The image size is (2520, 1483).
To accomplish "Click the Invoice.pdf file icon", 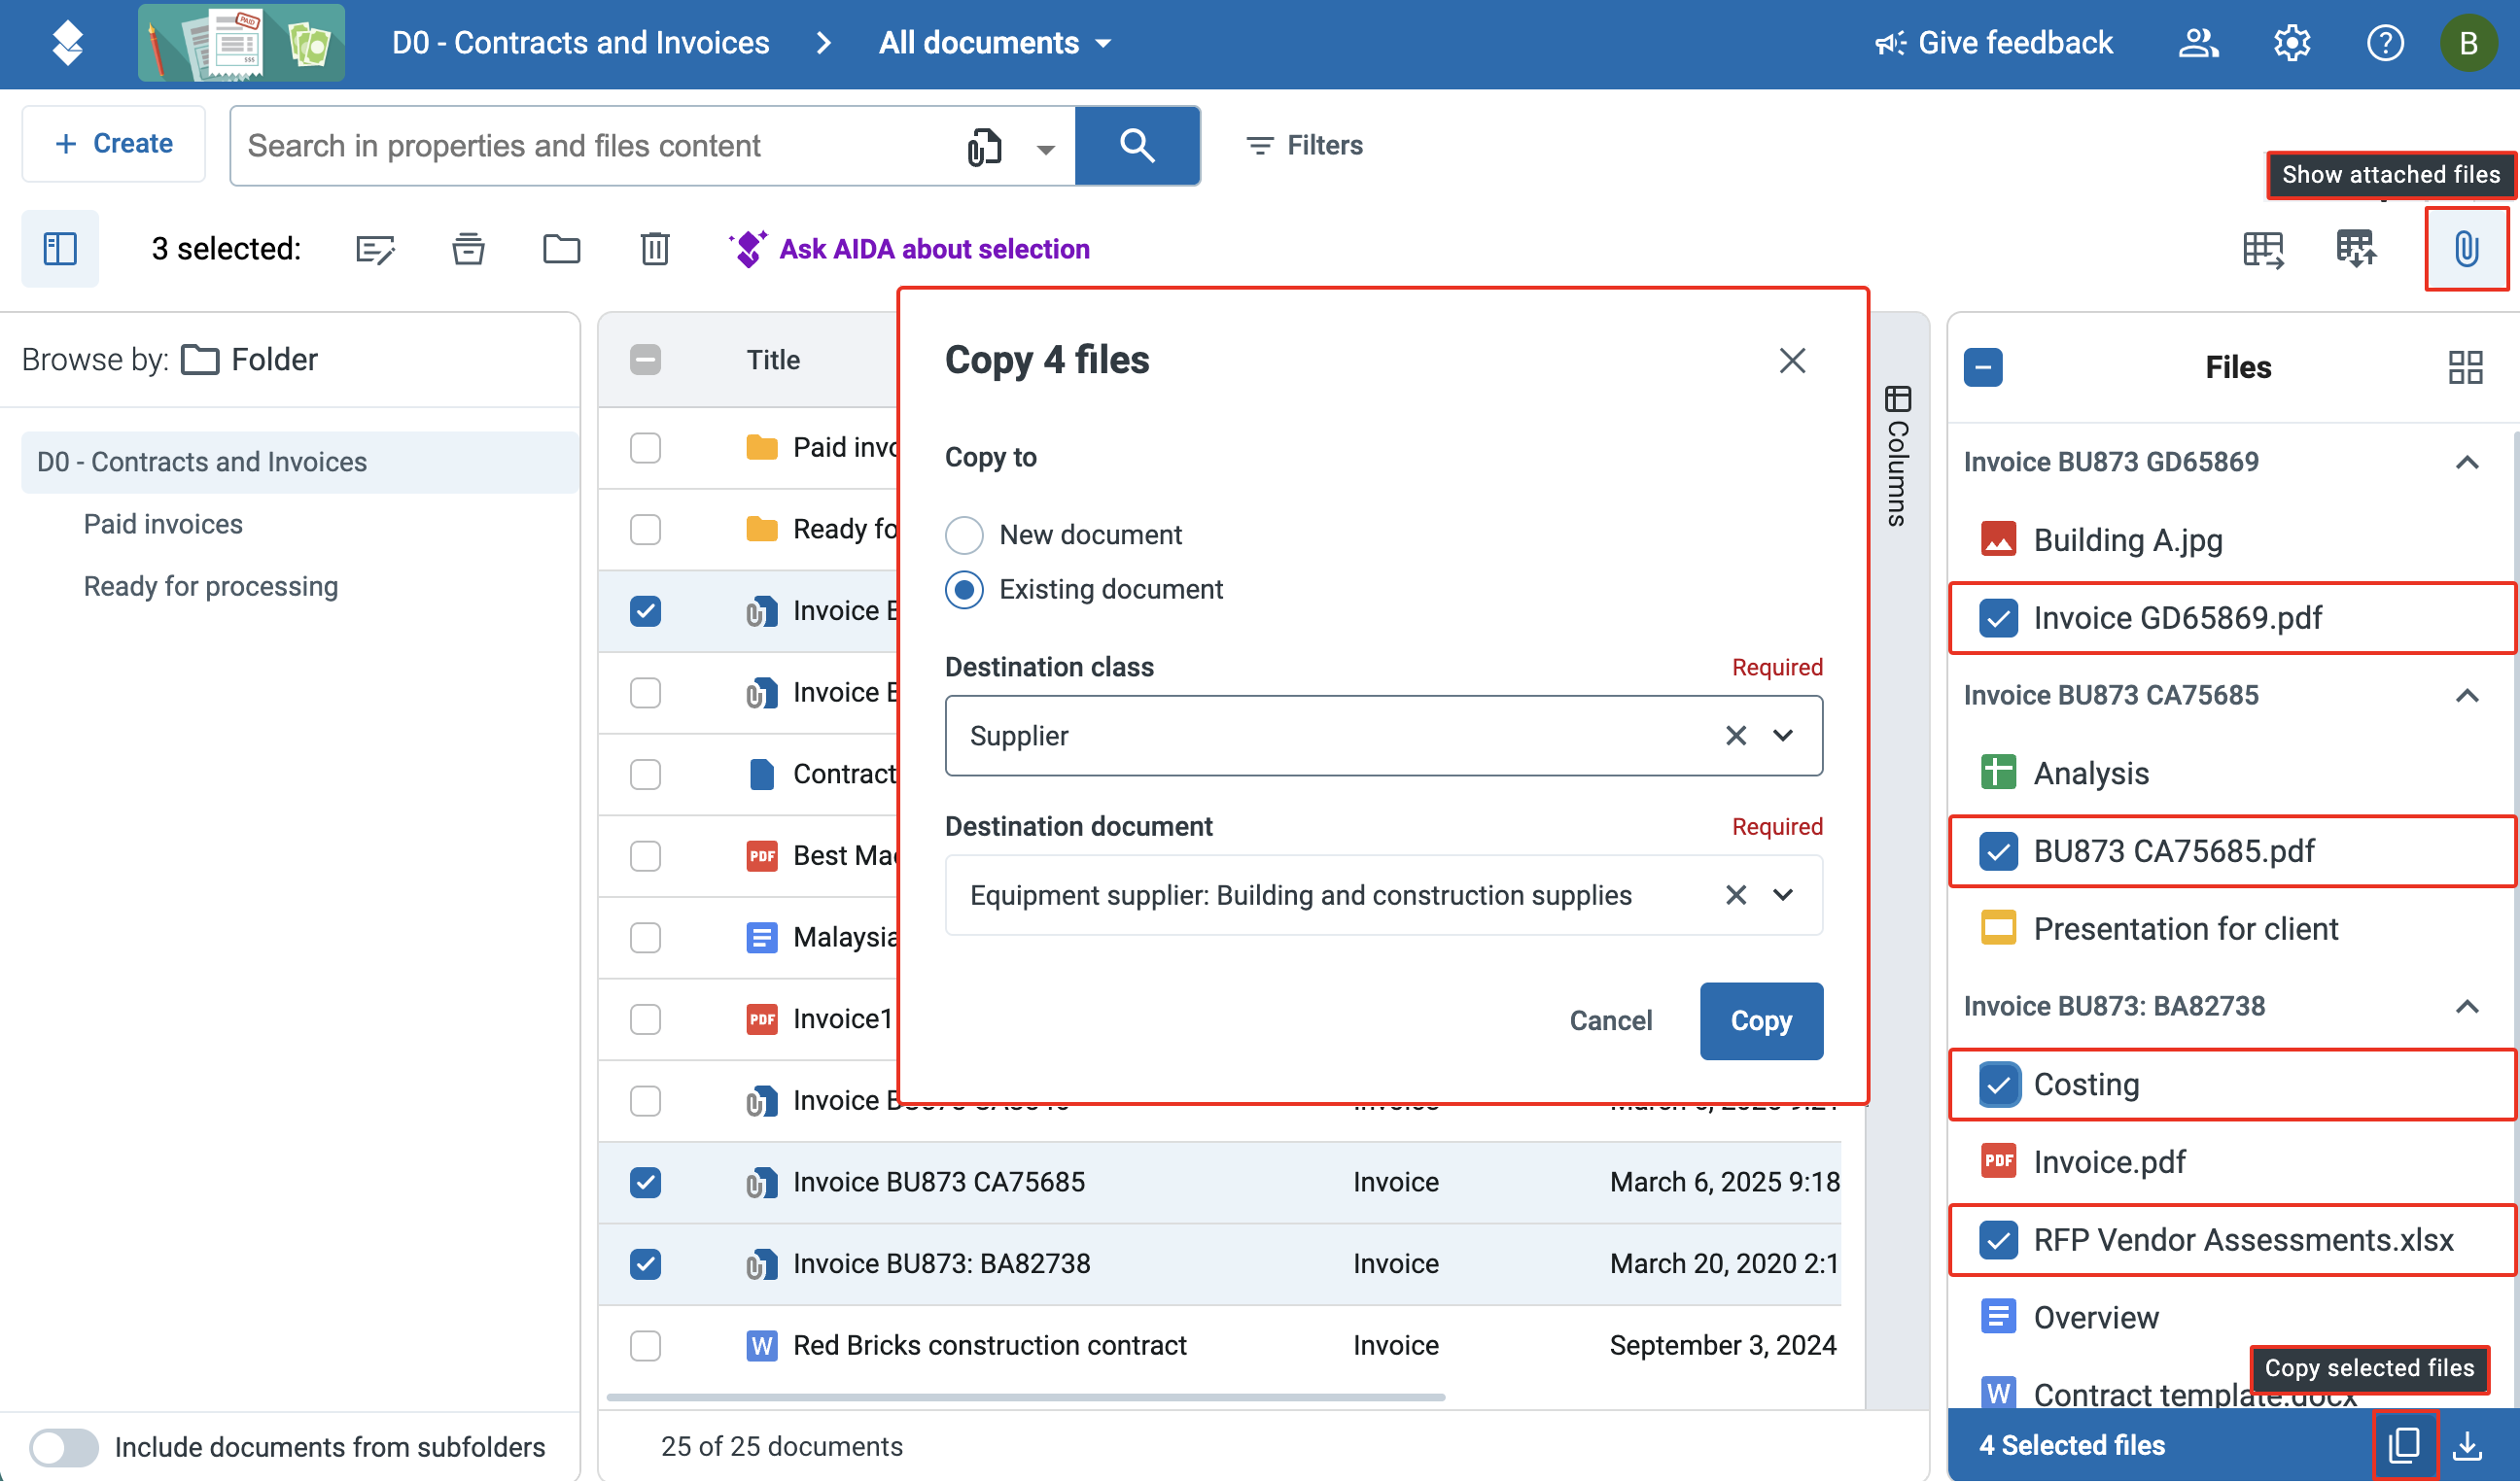I will pyautogui.click(x=1998, y=1162).
